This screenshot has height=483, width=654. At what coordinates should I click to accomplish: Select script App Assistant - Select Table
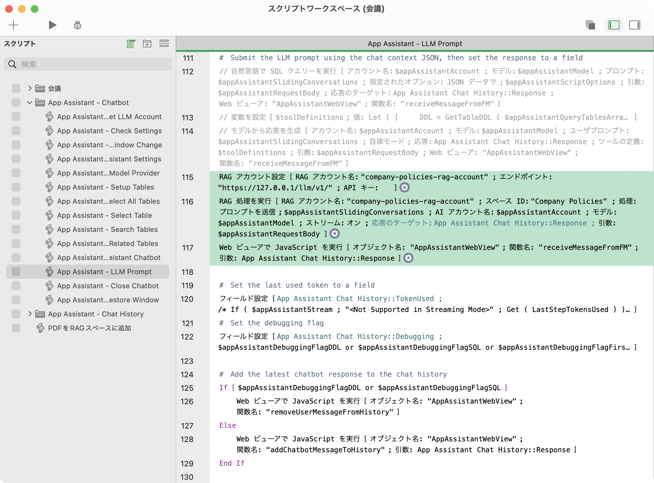pyautogui.click(x=105, y=215)
